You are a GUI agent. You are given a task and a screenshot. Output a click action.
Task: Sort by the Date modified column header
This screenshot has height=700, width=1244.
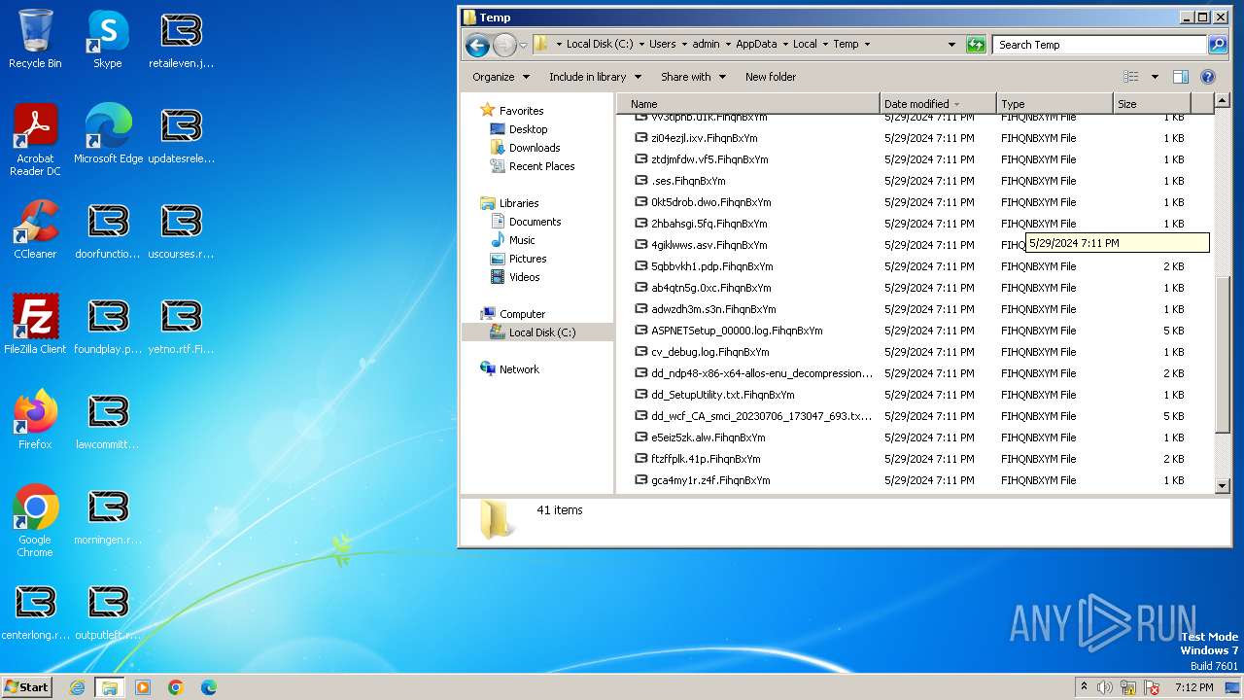pyautogui.click(x=938, y=104)
